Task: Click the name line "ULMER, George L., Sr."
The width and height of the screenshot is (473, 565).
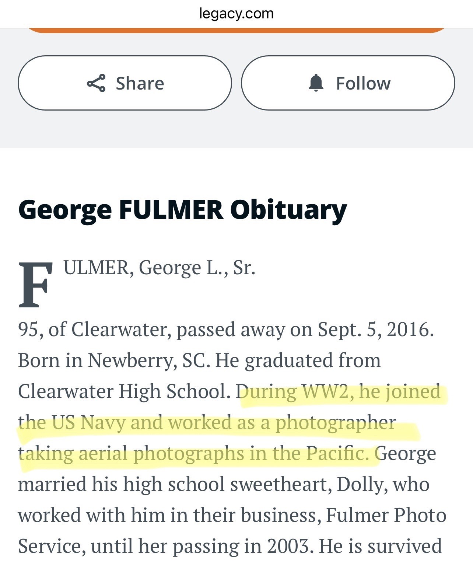Action: pos(159,268)
